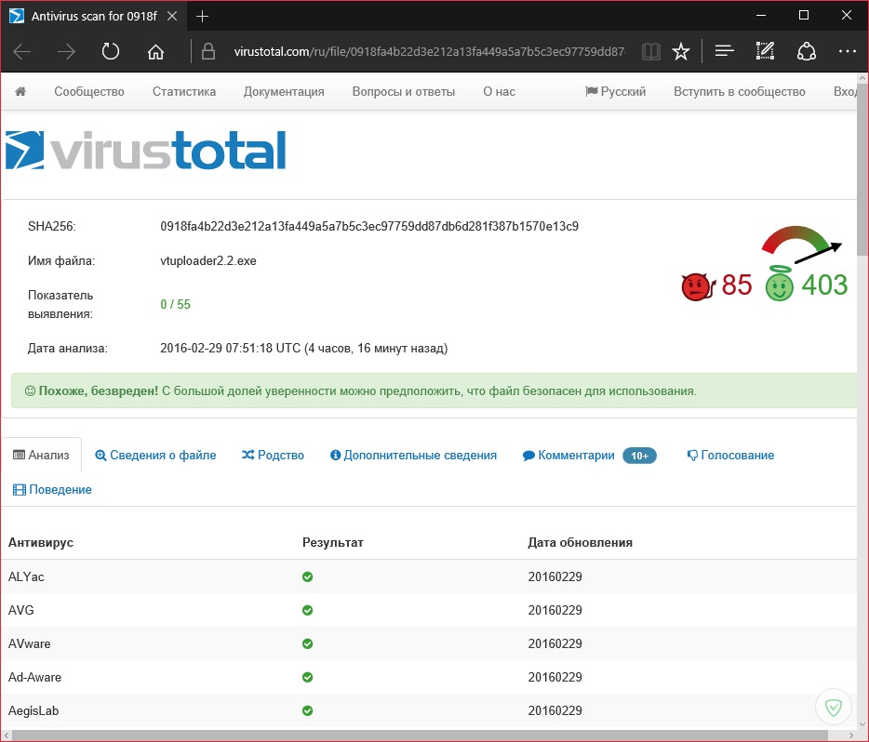The height and width of the screenshot is (742, 869).
Task: Click the green angel harmless votes icon
Action: (x=780, y=283)
